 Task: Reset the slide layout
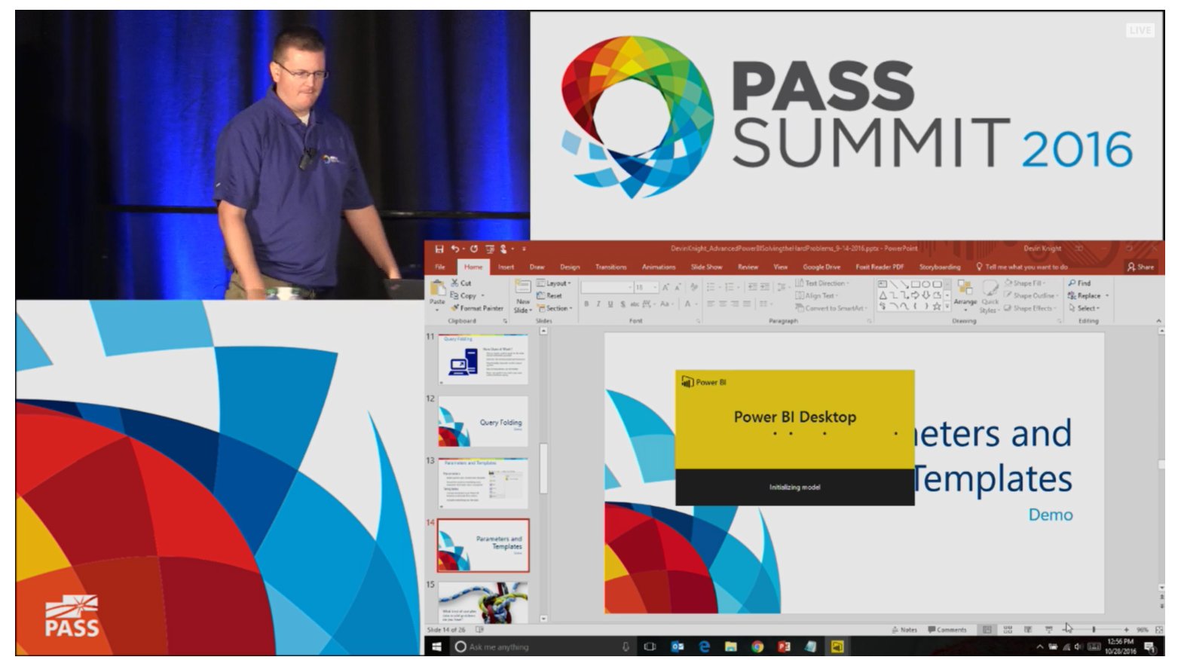tap(549, 295)
